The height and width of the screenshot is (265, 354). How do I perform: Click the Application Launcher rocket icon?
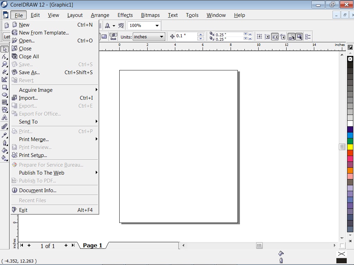pos(108,26)
